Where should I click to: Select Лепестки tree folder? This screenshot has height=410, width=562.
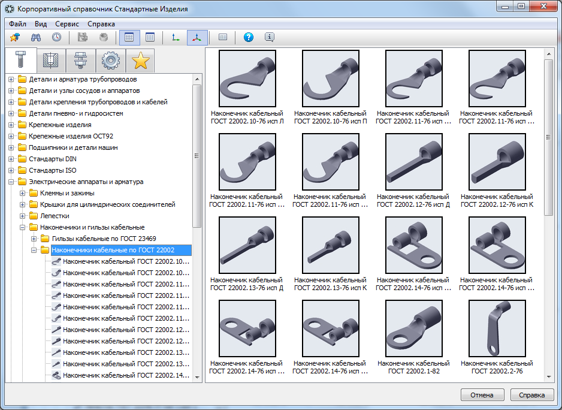[x=55, y=216]
